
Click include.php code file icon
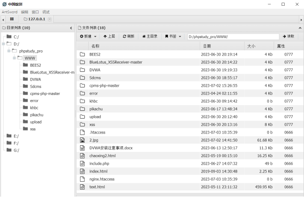click(x=83, y=163)
